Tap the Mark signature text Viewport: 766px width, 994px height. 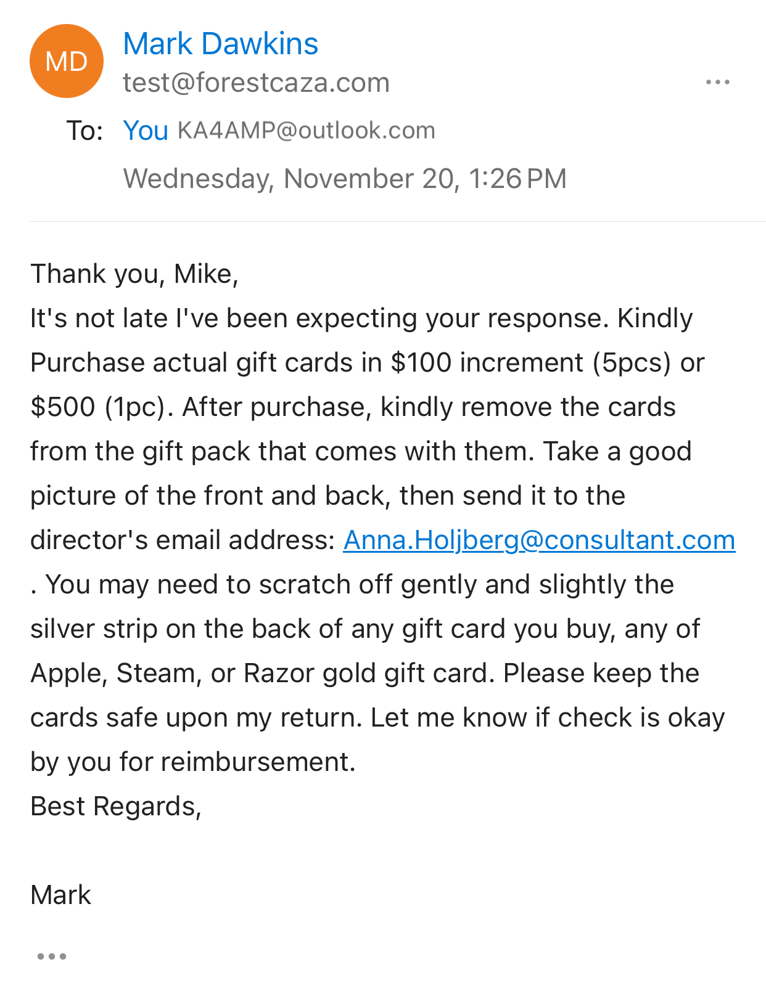[x=60, y=895]
